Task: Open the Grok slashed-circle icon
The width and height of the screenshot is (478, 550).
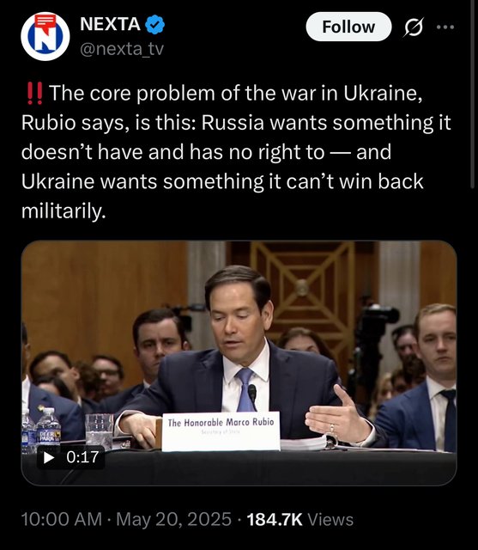Action: coord(414,27)
